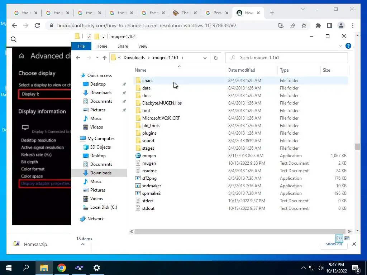This screenshot has height=275, width=367.
Task: Open the chars folder
Action: pos(147,81)
